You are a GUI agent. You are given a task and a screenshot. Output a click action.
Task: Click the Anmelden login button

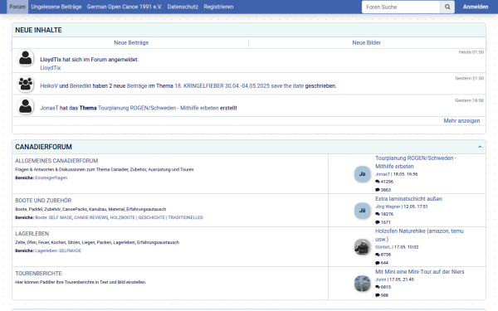[x=476, y=7]
